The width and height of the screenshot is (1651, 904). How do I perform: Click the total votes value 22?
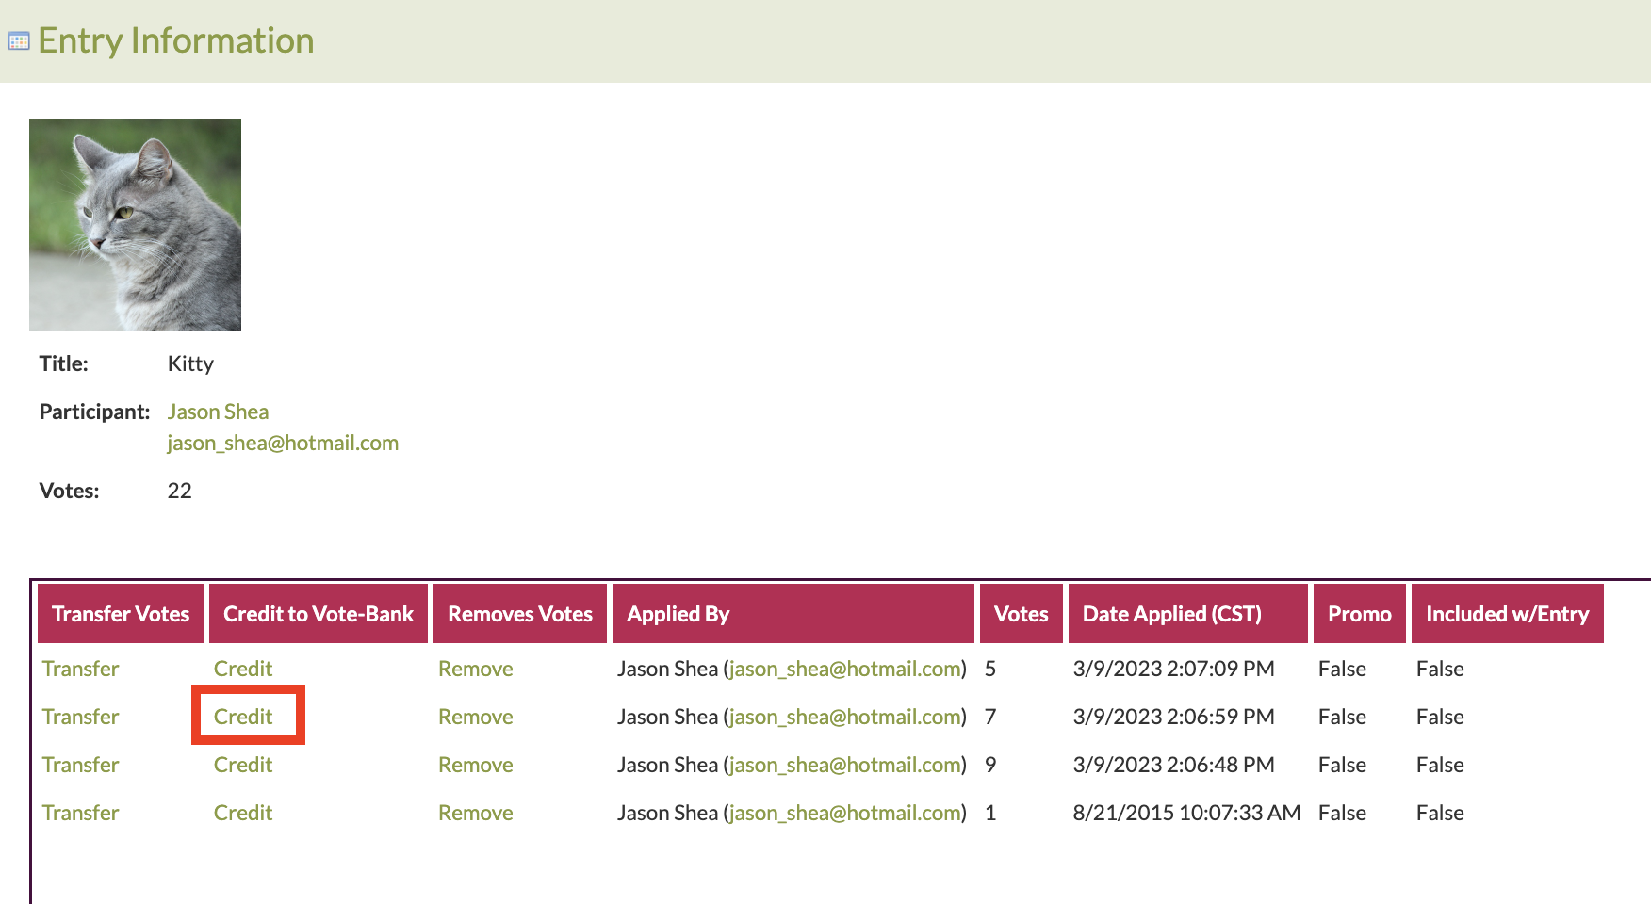[179, 491]
